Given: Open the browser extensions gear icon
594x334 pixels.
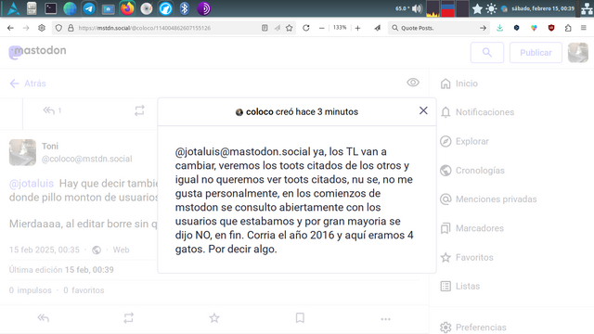Looking at the screenshot, I should pos(42,28).
